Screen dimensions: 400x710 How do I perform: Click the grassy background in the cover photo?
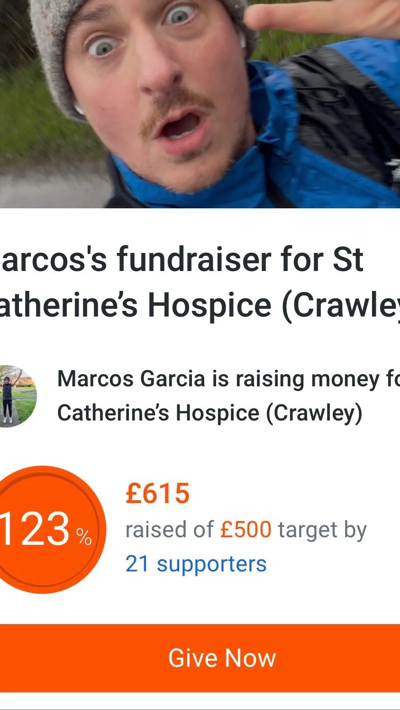coord(28,119)
